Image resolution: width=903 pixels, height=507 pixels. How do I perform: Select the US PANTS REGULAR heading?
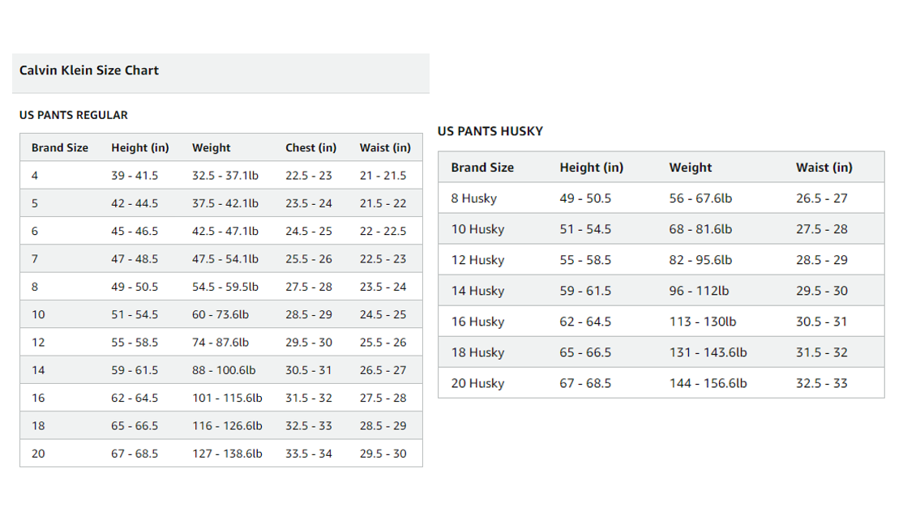click(74, 115)
